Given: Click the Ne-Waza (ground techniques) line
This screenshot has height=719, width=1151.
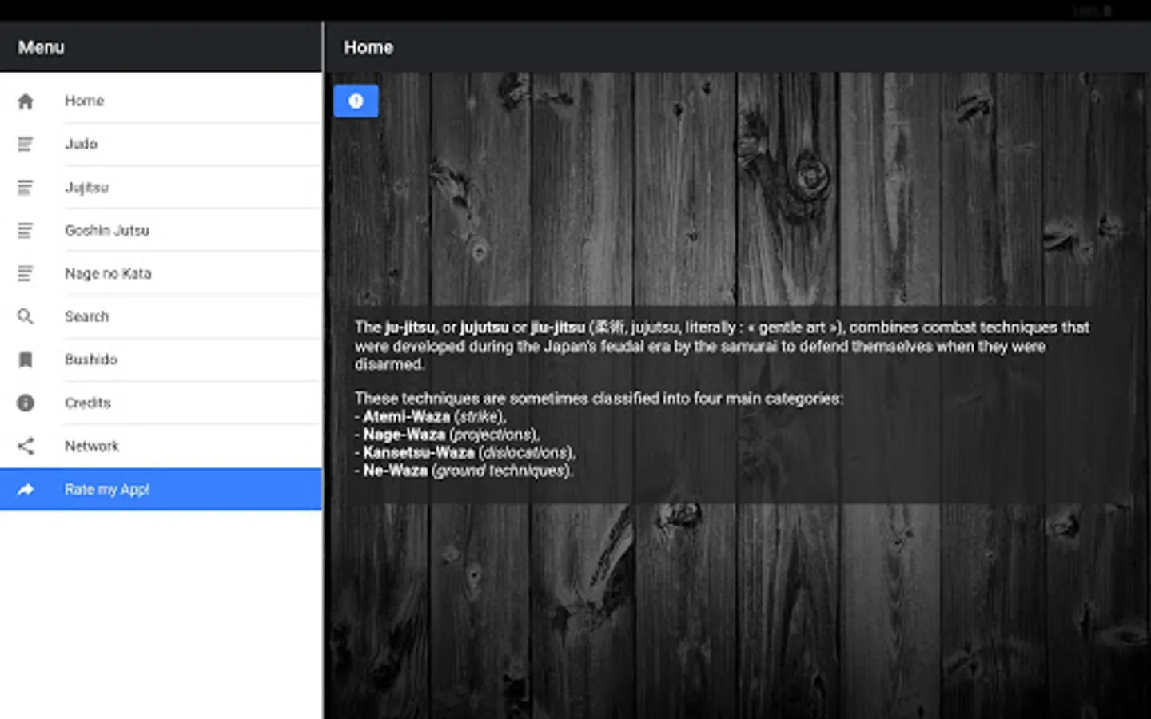Looking at the screenshot, I should 464,471.
